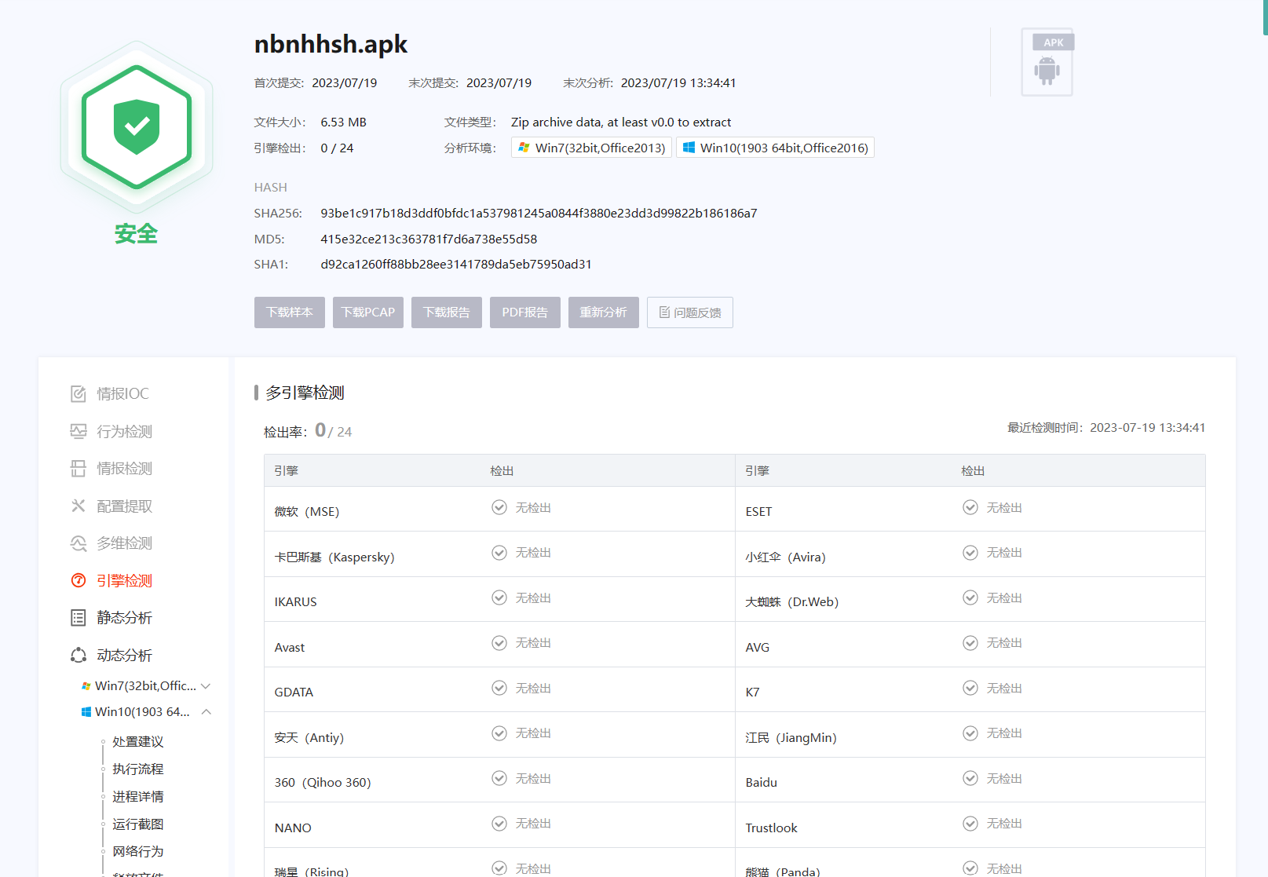Select the 行为检测 sidebar icon
The width and height of the screenshot is (1268, 877).
[x=79, y=431]
